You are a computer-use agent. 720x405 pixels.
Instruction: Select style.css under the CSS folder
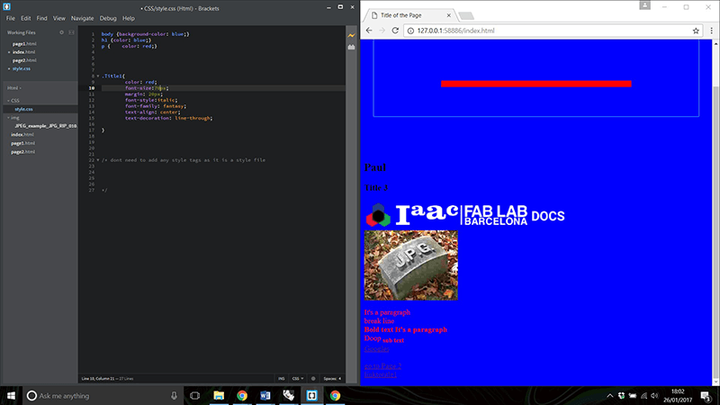click(24, 109)
